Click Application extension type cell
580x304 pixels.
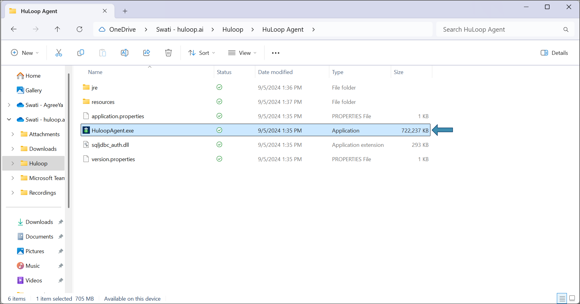click(x=358, y=145)
